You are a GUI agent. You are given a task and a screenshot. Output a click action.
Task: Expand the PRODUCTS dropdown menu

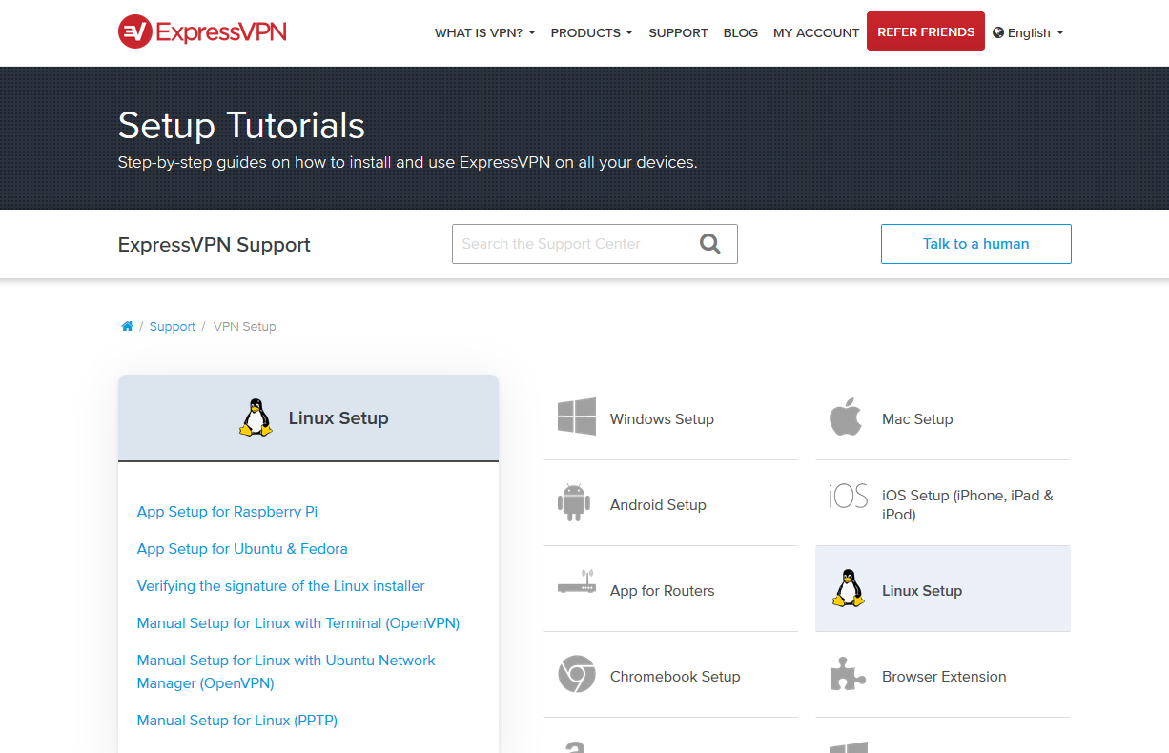coord(591,32)
